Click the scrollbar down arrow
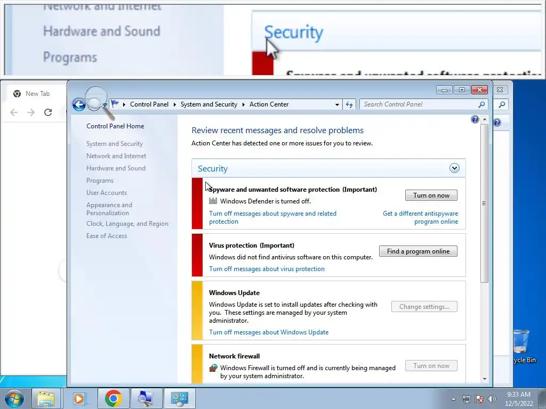Image resolution: width=546 pixels, height=409 pixels. pos(484,379)
